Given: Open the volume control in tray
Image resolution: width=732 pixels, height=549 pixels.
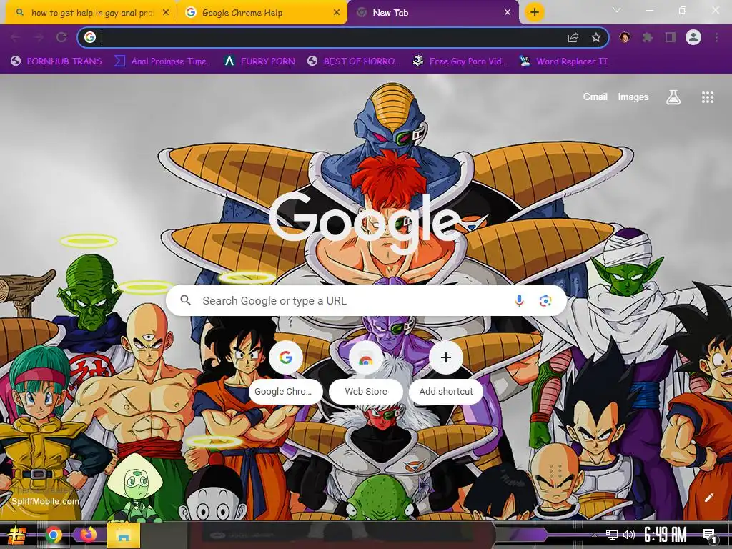Looking at the screenshot, I should coord(629,535).
